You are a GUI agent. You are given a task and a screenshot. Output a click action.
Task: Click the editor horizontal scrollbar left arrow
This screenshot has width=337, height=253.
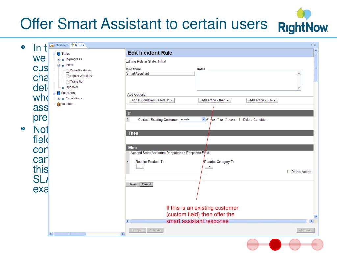[128, 221]
